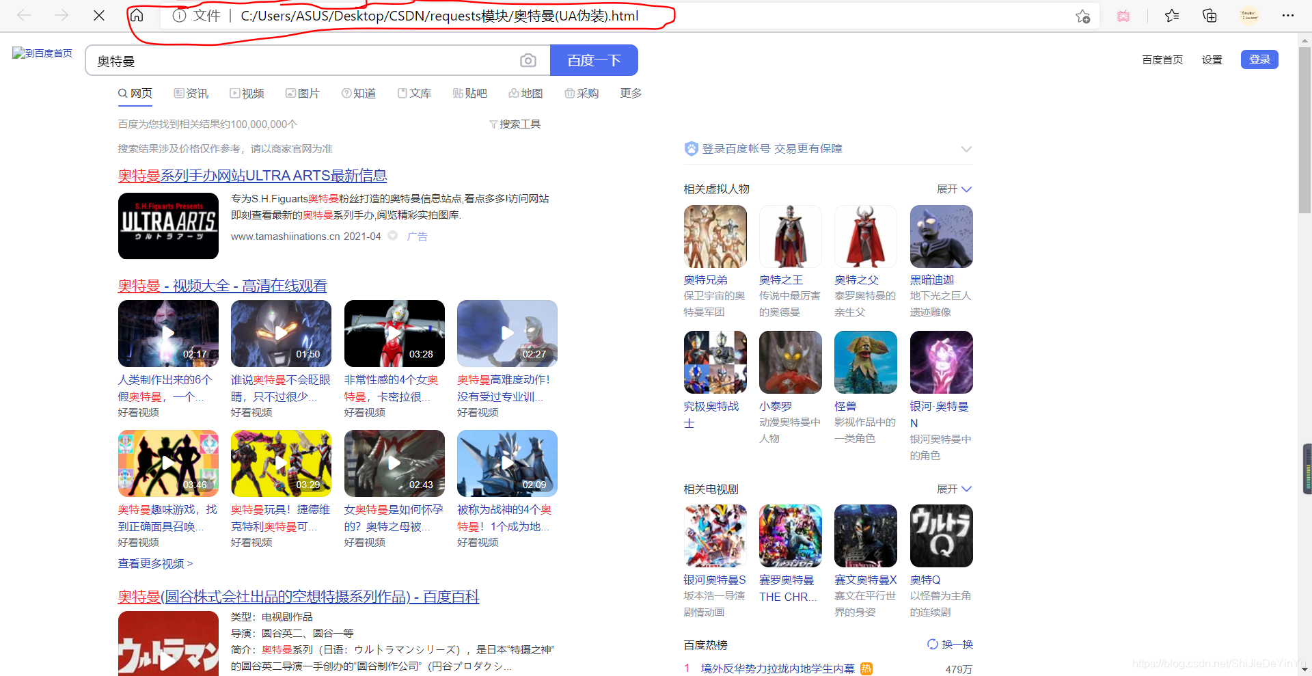This screenshot has height=676, width=1312.
Task: Switch to the 地图 tab
Action: (526, 93)
